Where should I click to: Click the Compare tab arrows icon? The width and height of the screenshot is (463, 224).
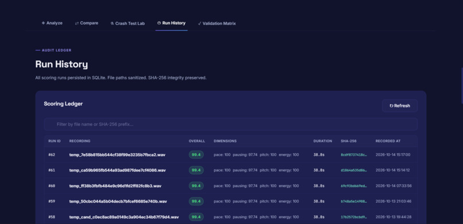(77, 23)
